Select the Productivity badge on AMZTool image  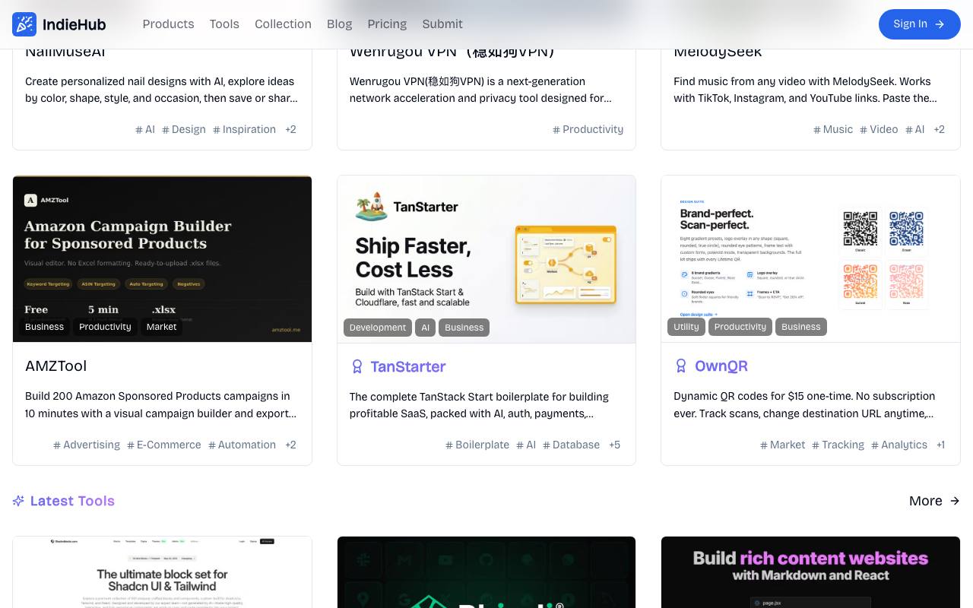coord(105,327)
